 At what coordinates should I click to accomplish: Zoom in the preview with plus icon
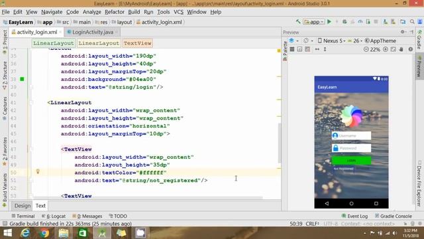coord(386,49)
